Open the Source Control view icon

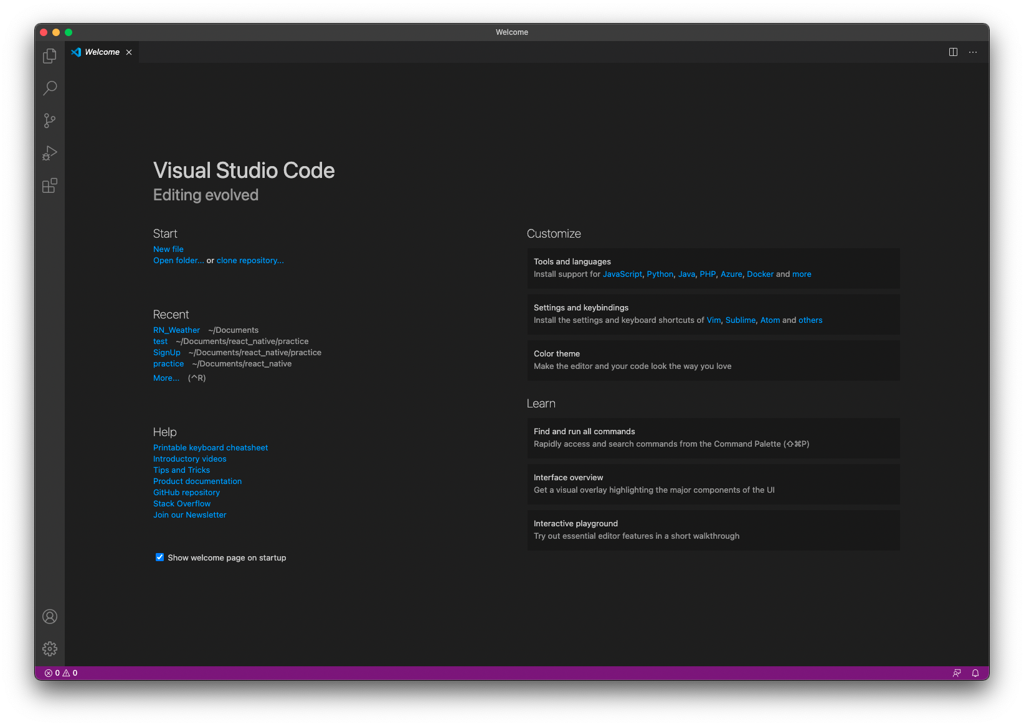tap(50, 121)
